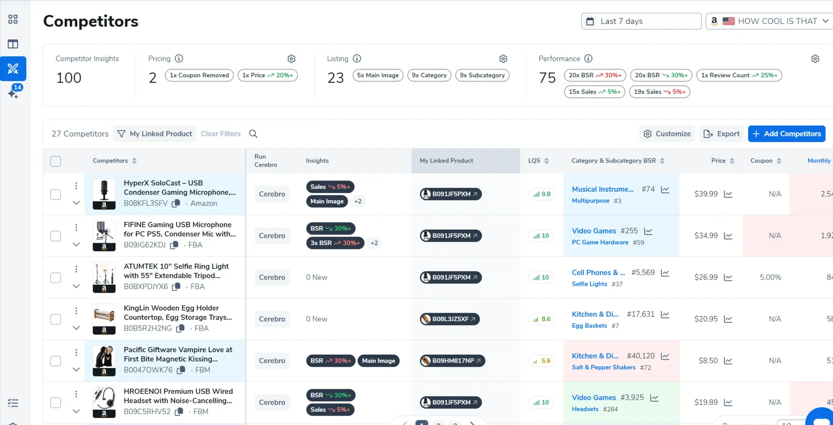
Task: Click the search magnifier next to Clear Filters
Action: click(253, 134)
